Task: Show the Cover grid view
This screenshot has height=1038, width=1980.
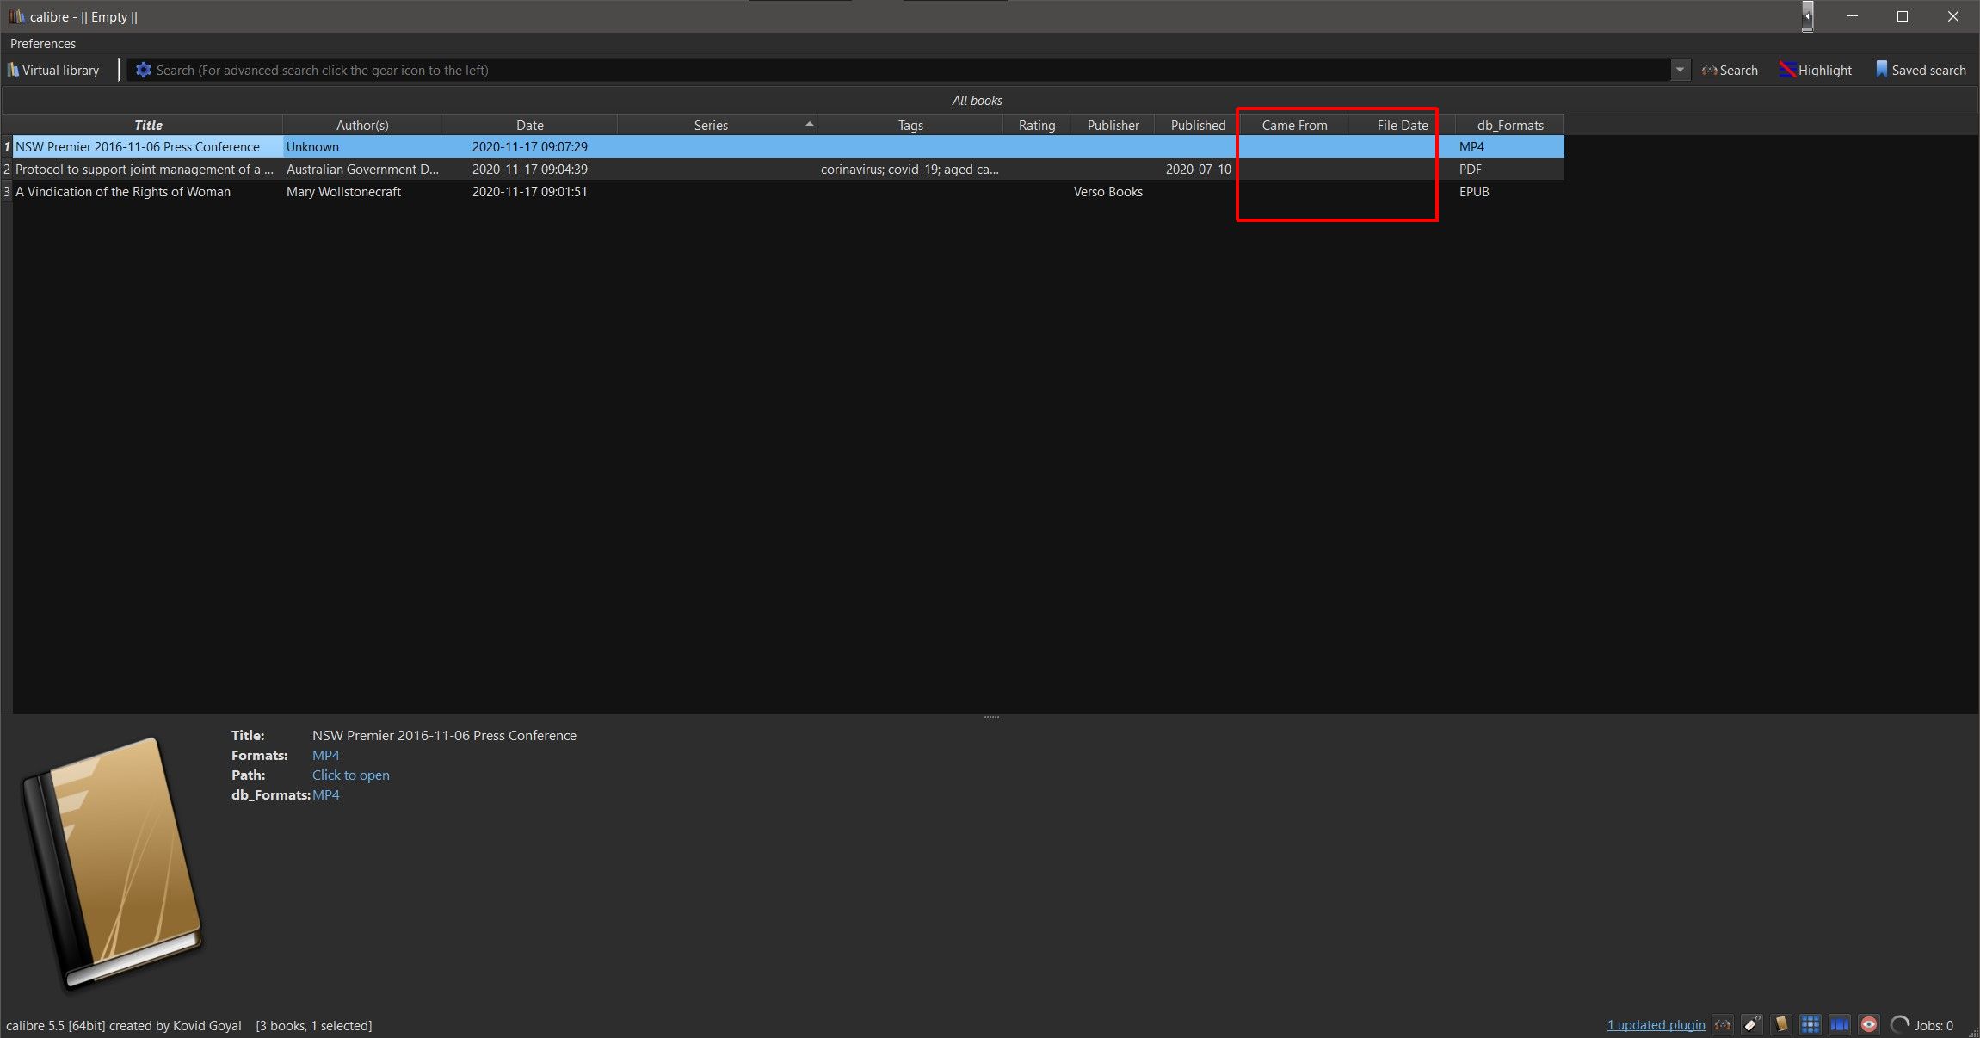Action: pyautogui.click(x=1810, y=1025)
